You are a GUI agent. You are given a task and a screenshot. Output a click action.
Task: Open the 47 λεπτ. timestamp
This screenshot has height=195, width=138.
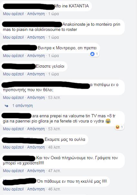pyautogui.click(x=54, y=171)
